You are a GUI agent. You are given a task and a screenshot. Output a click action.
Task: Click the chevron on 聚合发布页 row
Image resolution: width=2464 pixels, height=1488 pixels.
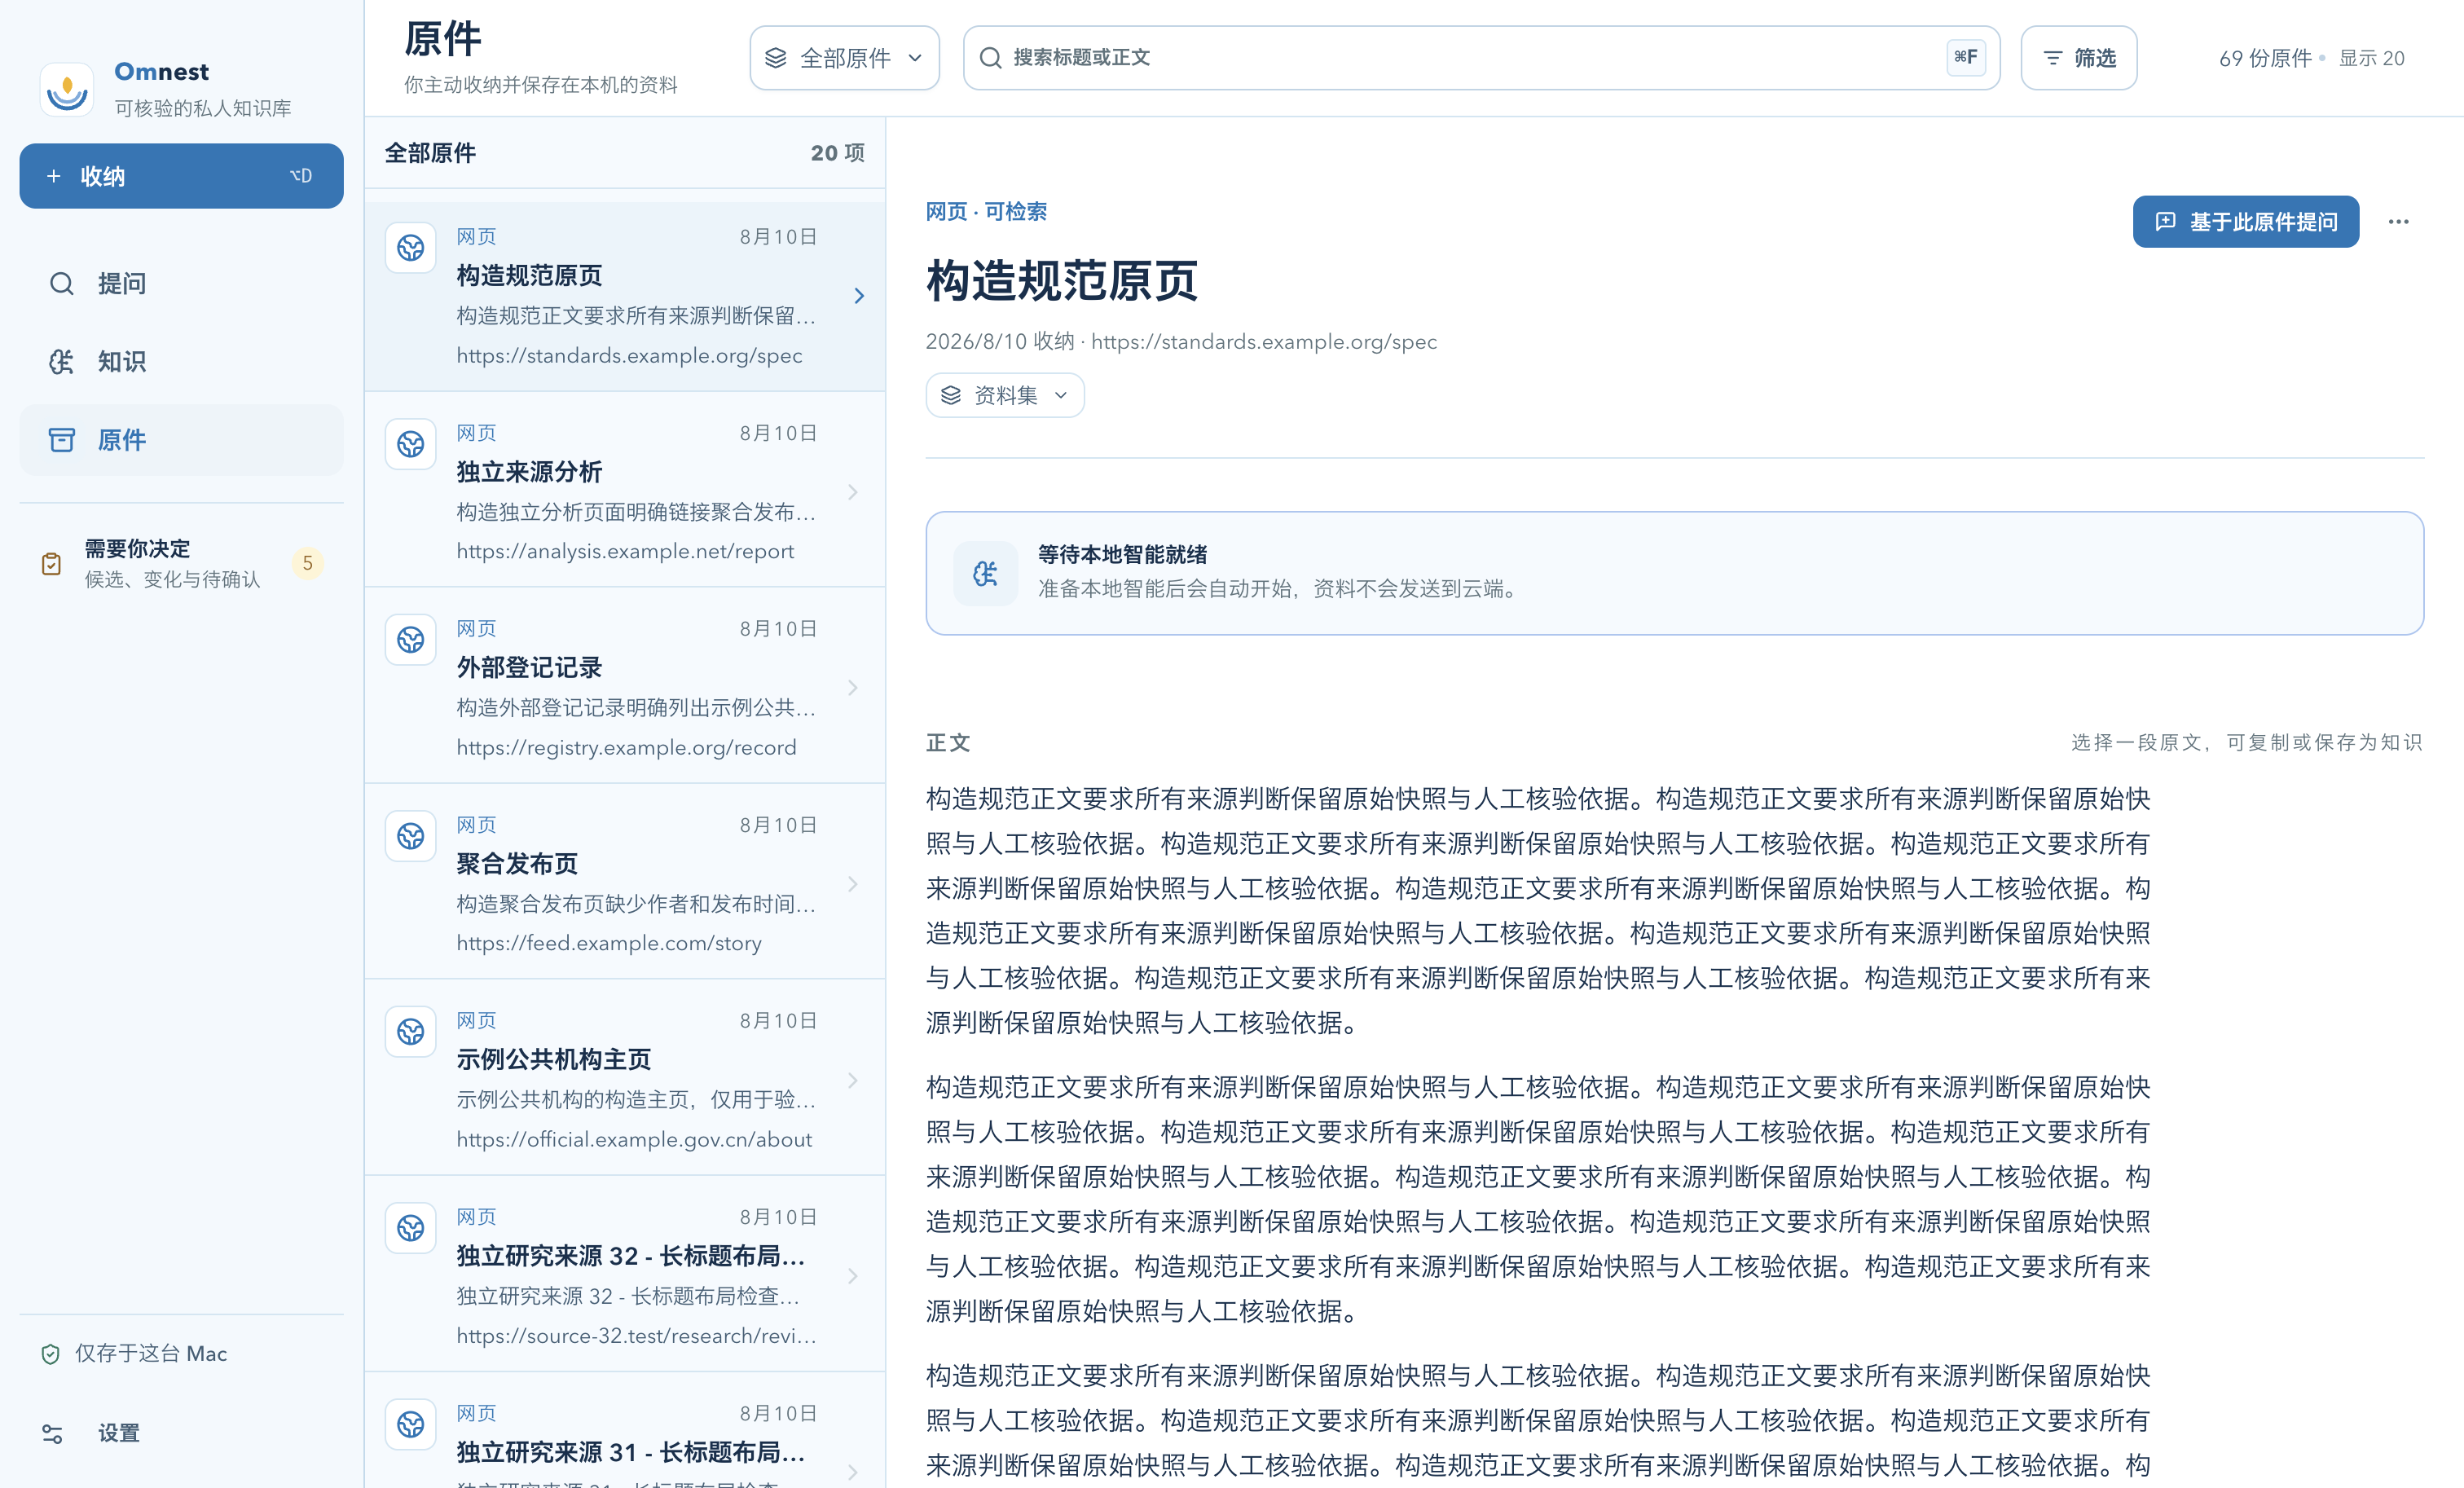[x=853, y=883]
